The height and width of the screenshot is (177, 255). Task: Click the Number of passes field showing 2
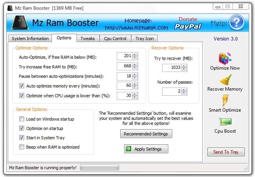pos(172,91)
